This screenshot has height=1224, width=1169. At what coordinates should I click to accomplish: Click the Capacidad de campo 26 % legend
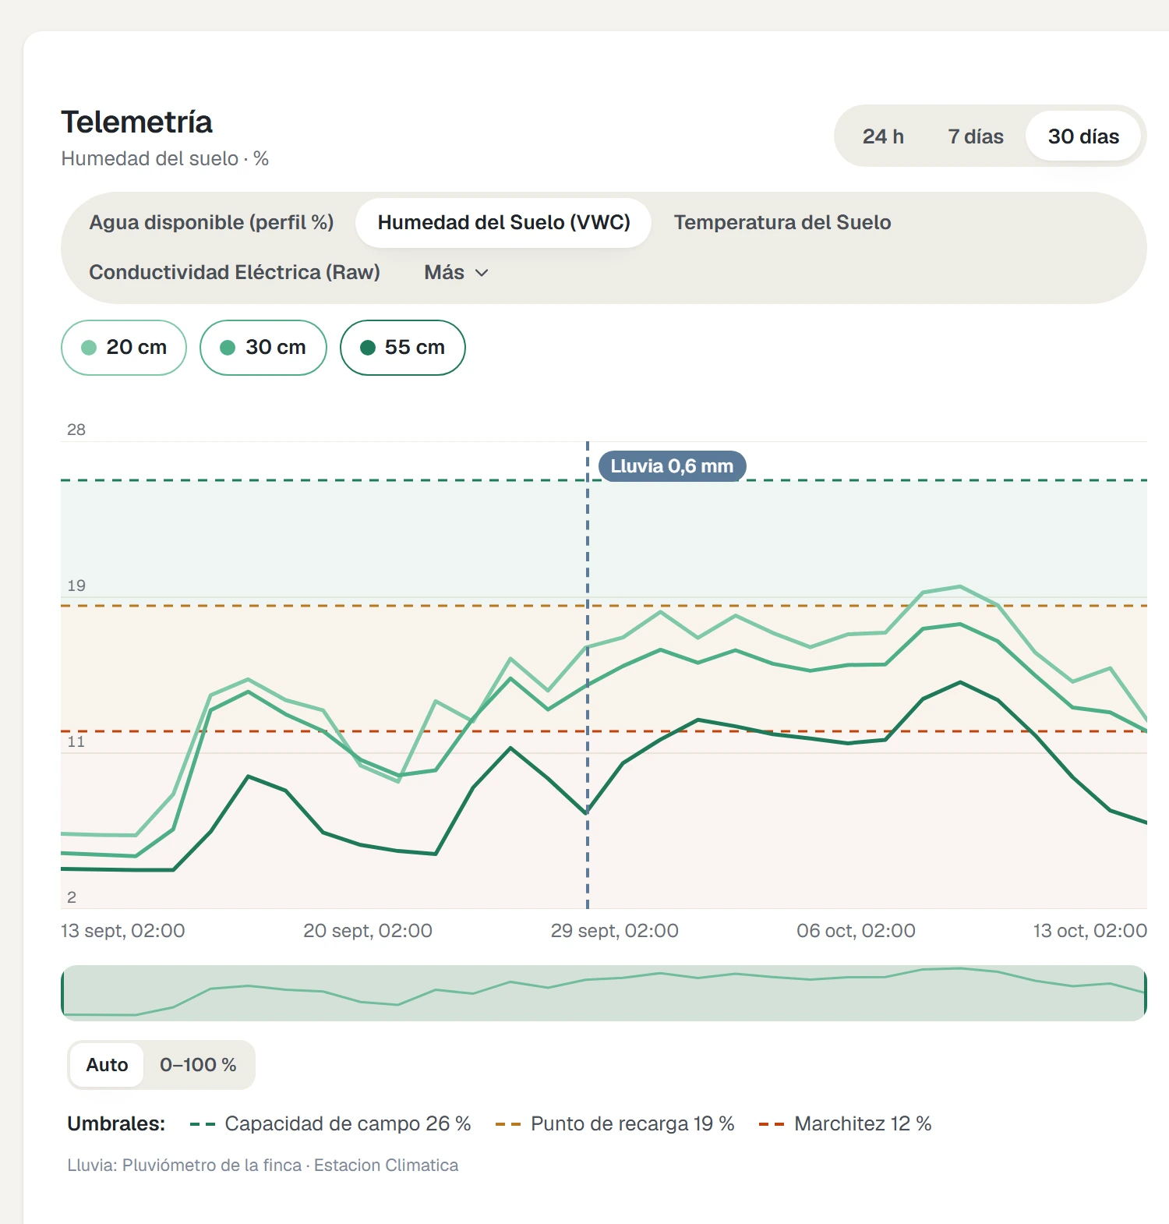[x=330, y=1123]
